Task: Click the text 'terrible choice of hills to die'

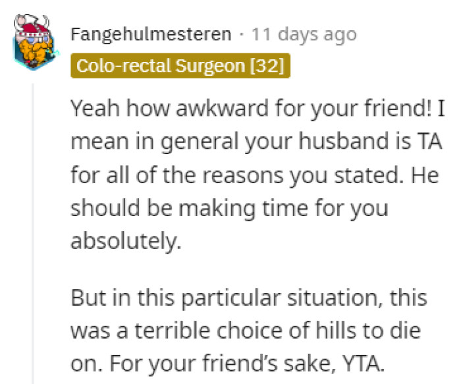Action: tap(277, 331)
